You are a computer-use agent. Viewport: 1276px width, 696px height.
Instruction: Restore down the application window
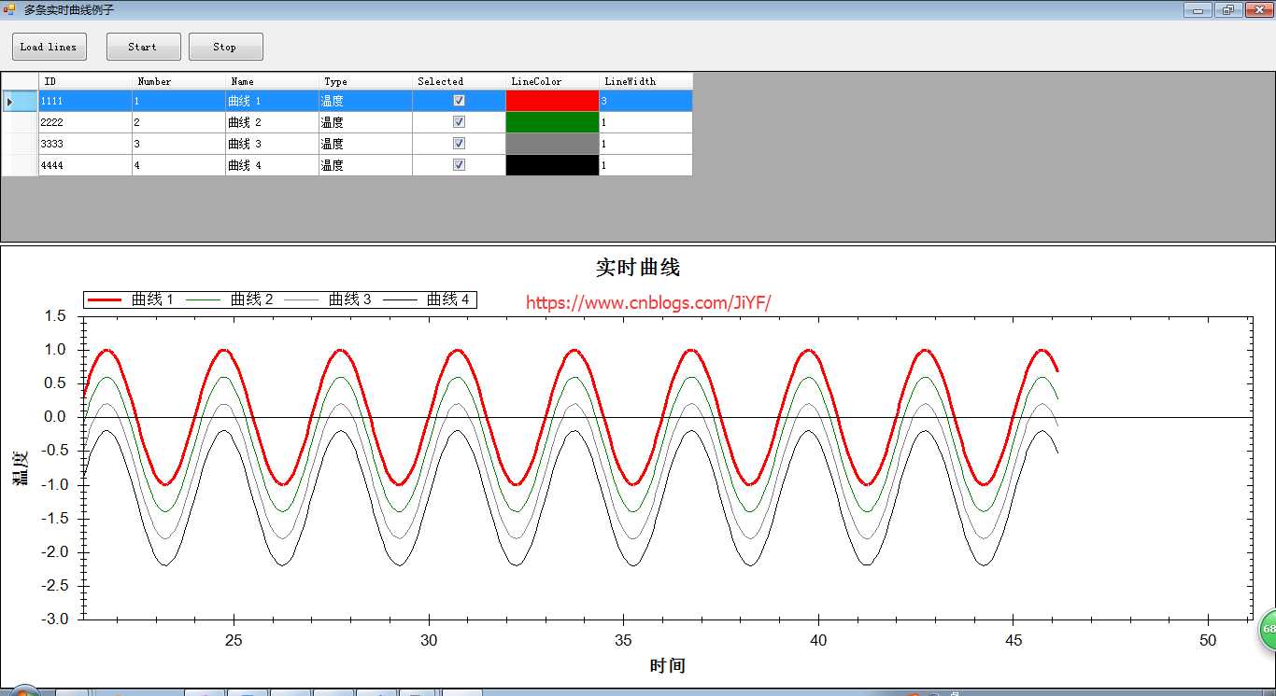click(x=1227, y=10)
